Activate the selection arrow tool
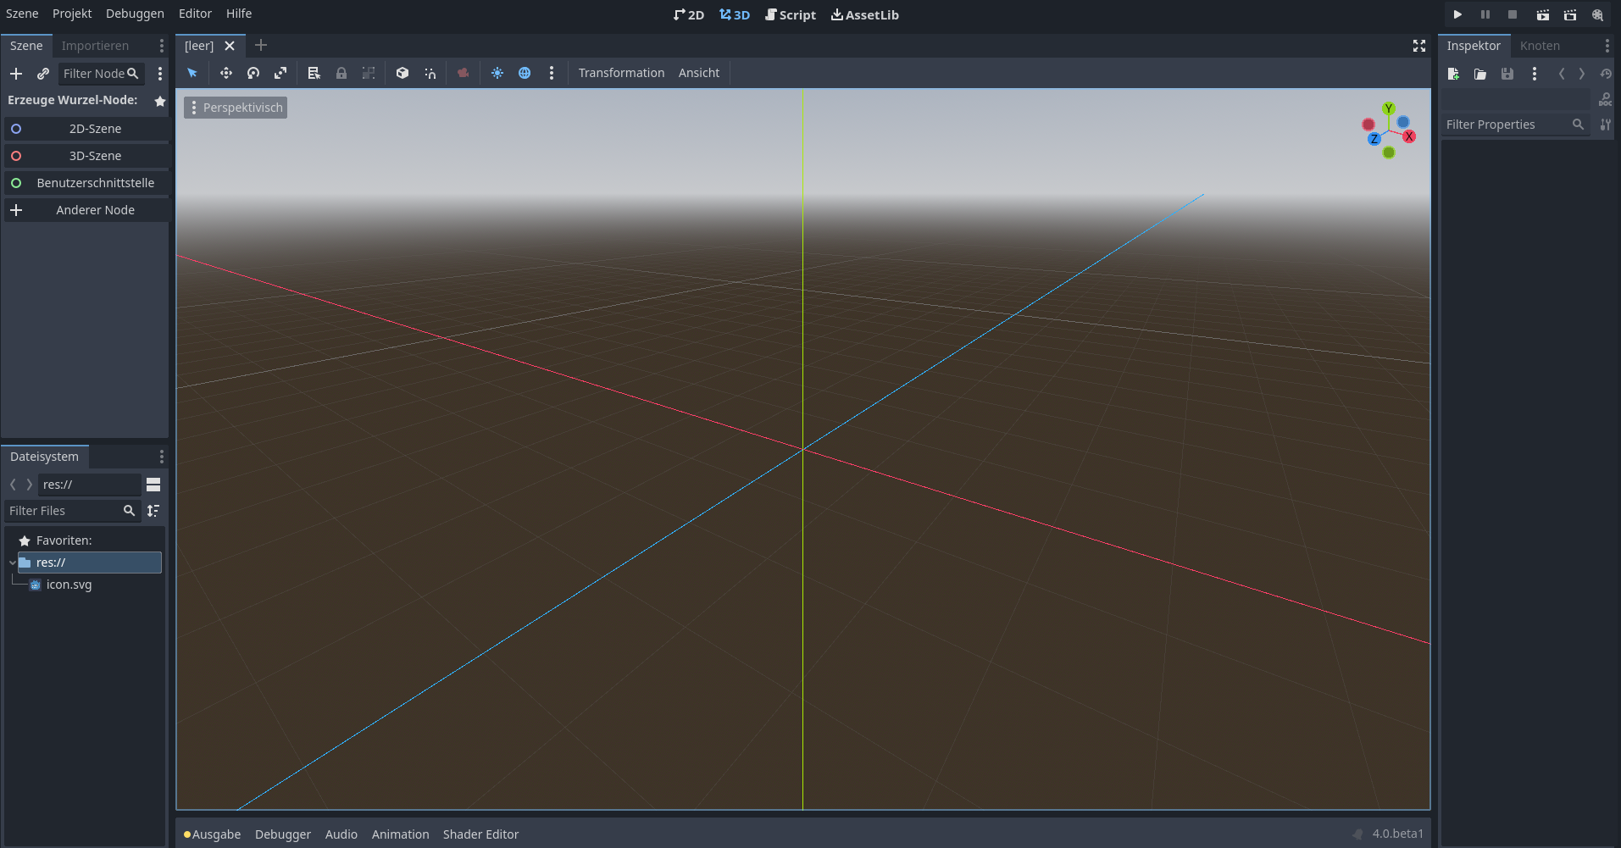1621x848 pixels. click(x=192, y=73)
